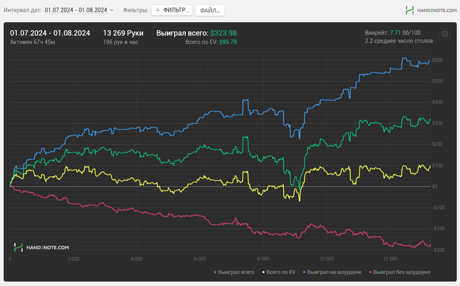The width and height of the screenshot is (460, 286).
Task: Open the graph settings gear icon
Action: click(x=445, y=34)
